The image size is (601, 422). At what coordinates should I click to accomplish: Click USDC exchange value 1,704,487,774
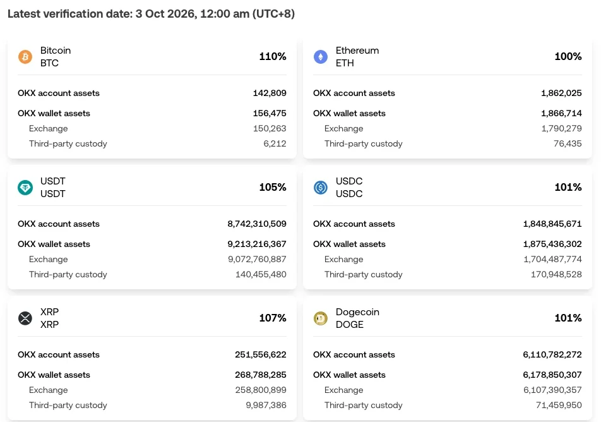click(553, 260)
